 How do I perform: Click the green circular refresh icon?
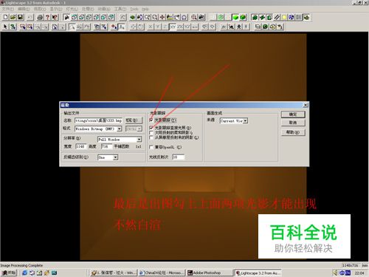(221, 17)
